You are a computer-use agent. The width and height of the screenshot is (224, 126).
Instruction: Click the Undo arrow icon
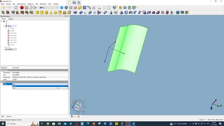pyautogui.click(x=3, y=8)
